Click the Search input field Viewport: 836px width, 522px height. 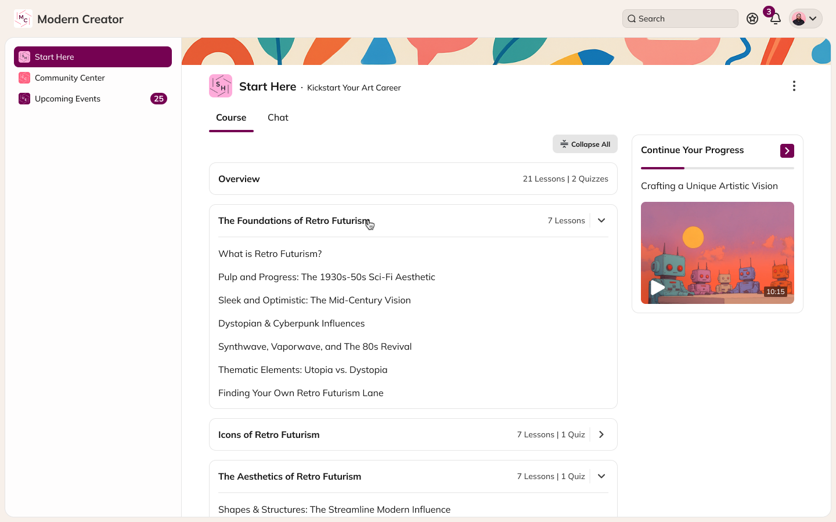tap(680, 18)
